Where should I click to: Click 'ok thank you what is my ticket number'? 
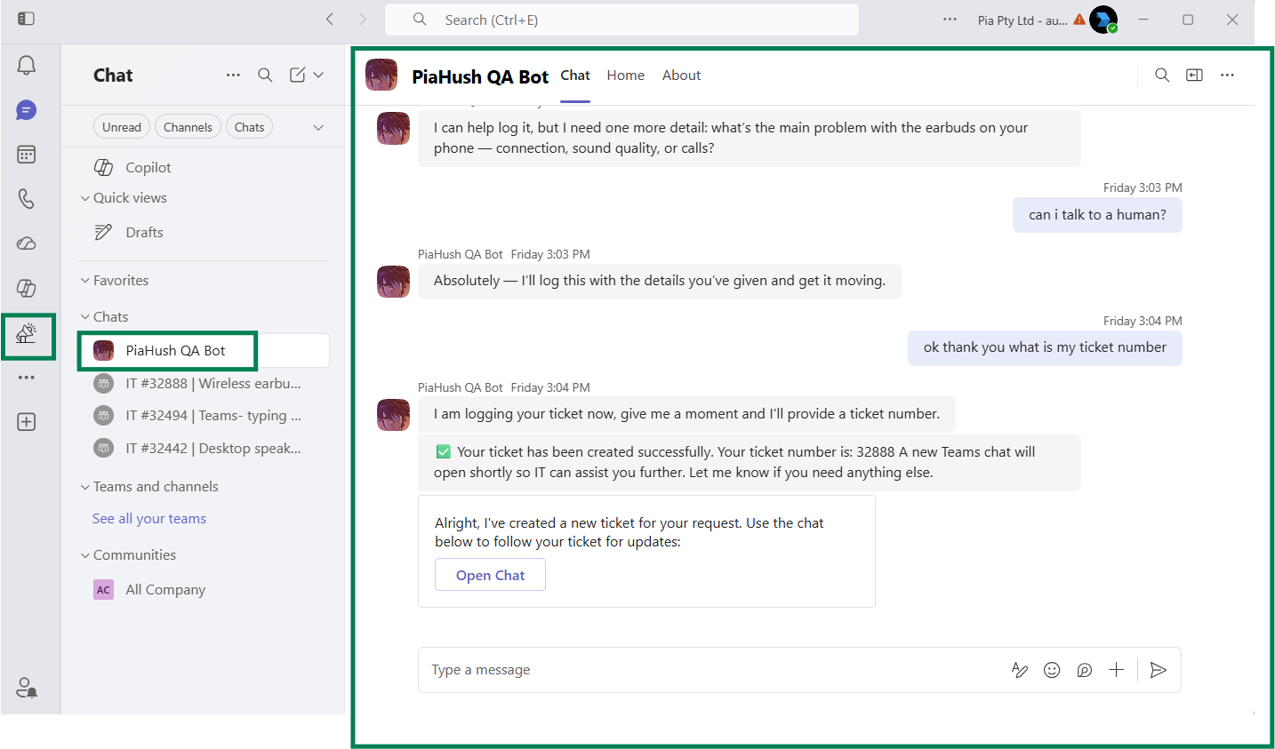(x=1045, y=347)
